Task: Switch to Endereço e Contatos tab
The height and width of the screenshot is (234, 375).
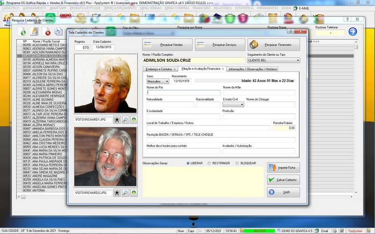Action: point(160,69)
